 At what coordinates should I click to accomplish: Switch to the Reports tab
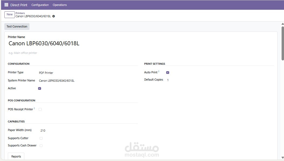point(16,156)
